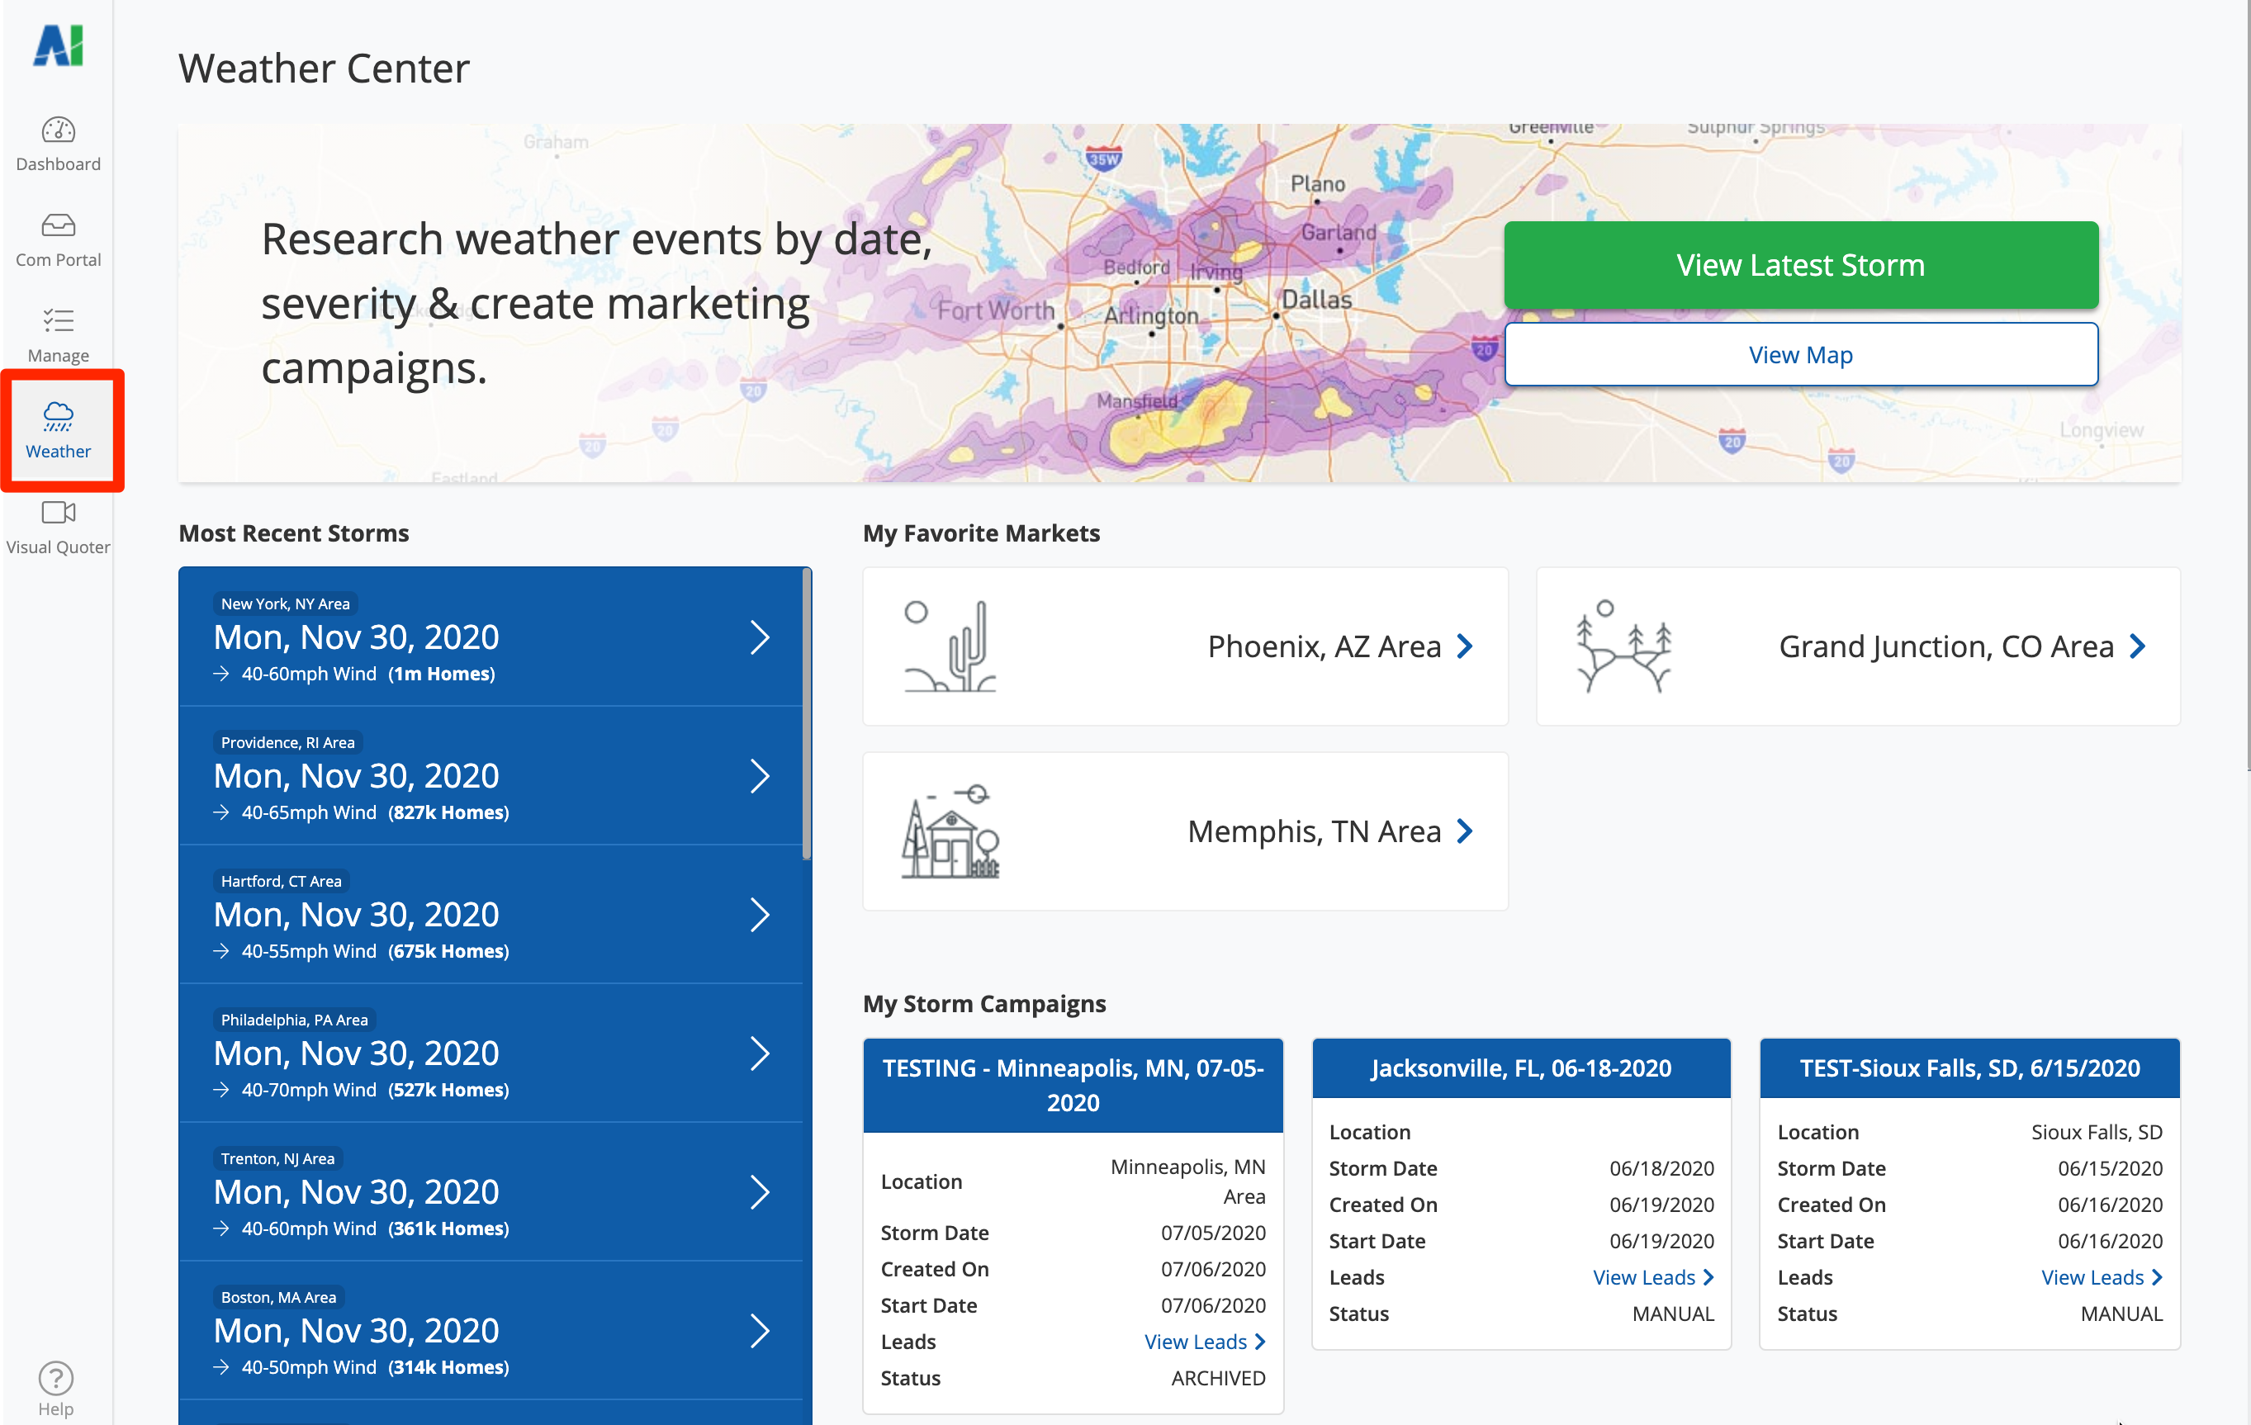Click the Phoenix cactus illustration icon
Viewport: 2251px width, 1425px height.
coord(950,646)
